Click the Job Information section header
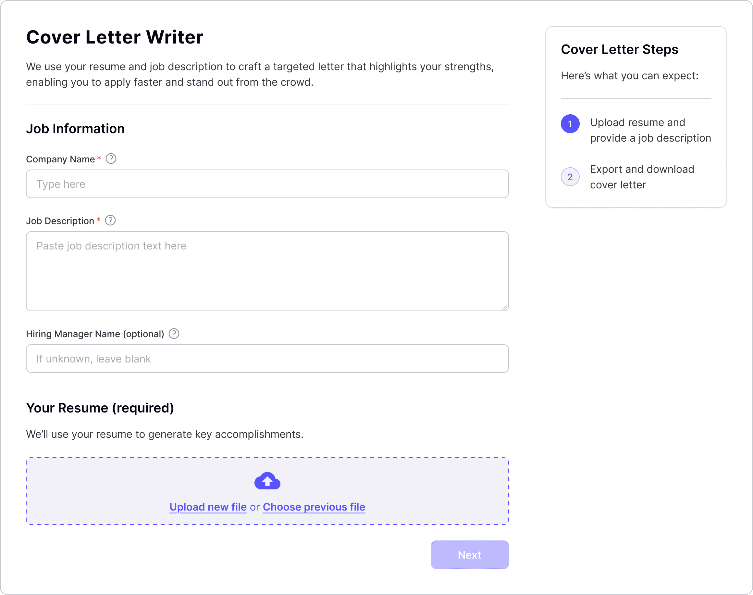 click(75, 128)
